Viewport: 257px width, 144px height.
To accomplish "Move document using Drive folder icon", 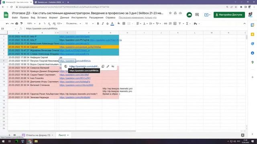I will pos(175,13).
